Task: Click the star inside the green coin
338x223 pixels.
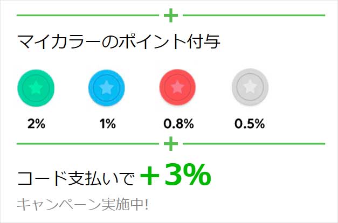Action: tap(36, 88)
